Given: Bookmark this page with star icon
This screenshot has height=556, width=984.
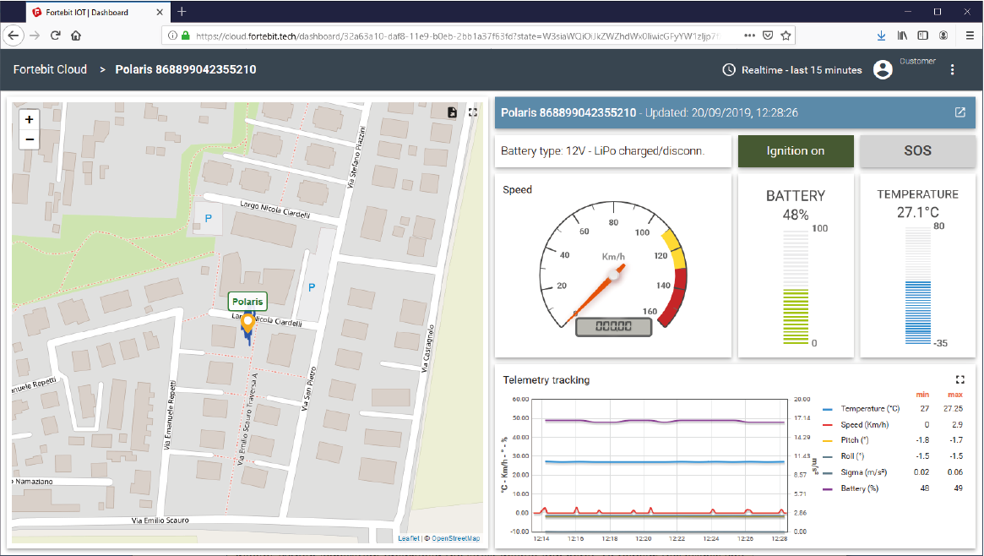Looking at the screenshot, I should click(786, 35).
